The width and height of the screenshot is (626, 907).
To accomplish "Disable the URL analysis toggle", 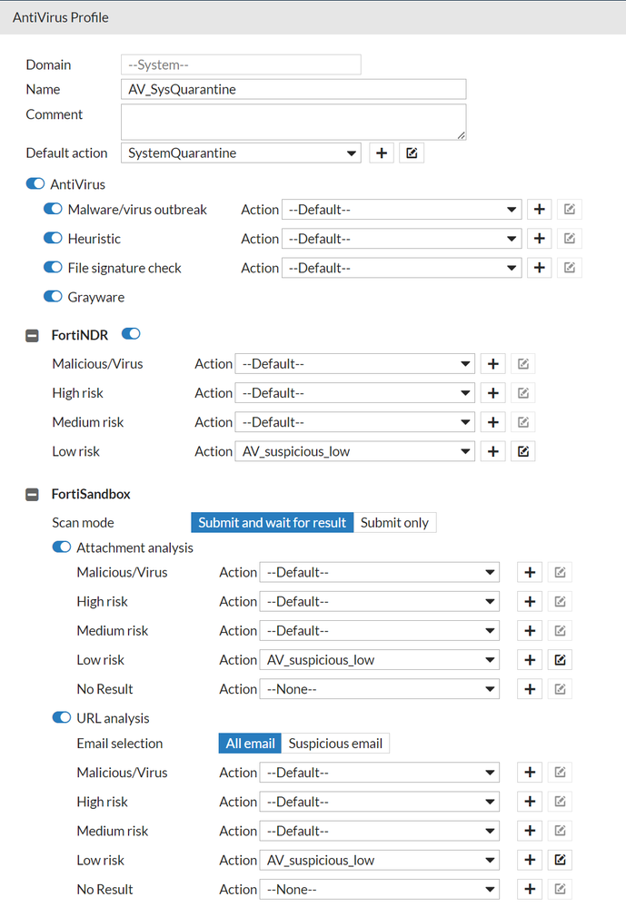I will coord(62,718).
